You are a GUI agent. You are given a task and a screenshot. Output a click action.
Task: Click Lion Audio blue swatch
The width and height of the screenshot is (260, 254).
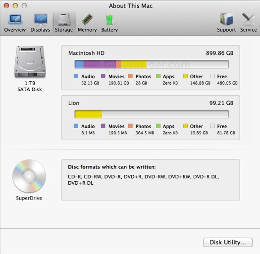(76, 126)
